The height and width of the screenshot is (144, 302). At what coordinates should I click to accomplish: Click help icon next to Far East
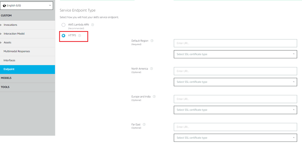144,124
